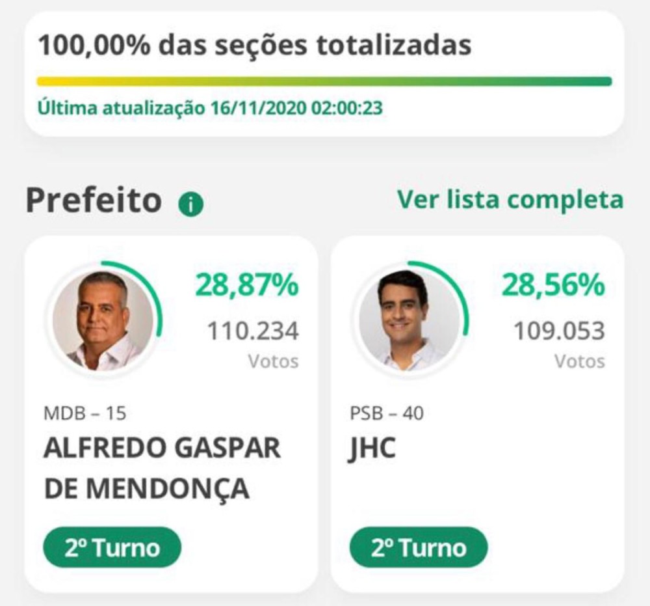Click the PSB – 40 party label
Viewport: 650px width, 606px height.
coord(387,413)
